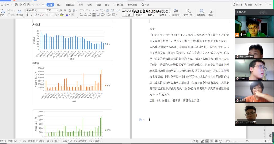Click the Print icon in quick access toolbar
The width and height of the screenshot is (274, 144).
(25, 5)
